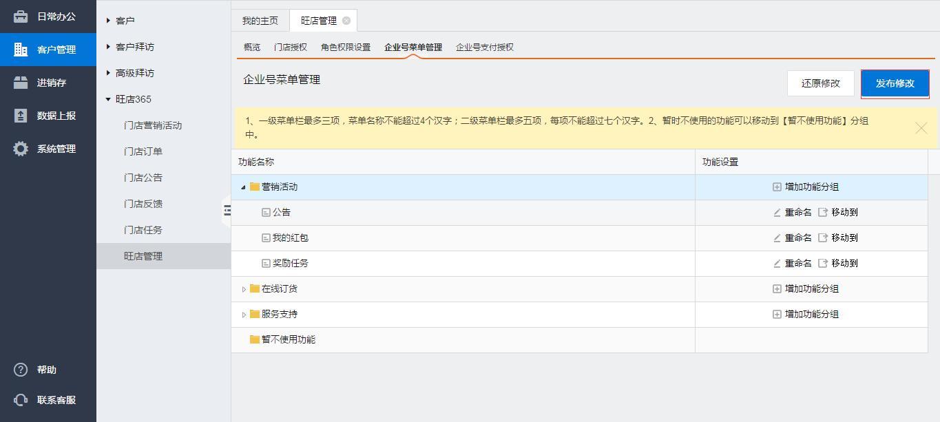Click the 还原修改 button
Screen dimensions: 940x422
[x=820, y=83]
